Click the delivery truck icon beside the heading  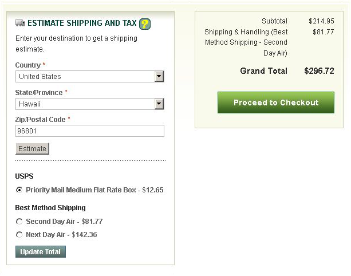pyautogui.click(x=20, y=23)
